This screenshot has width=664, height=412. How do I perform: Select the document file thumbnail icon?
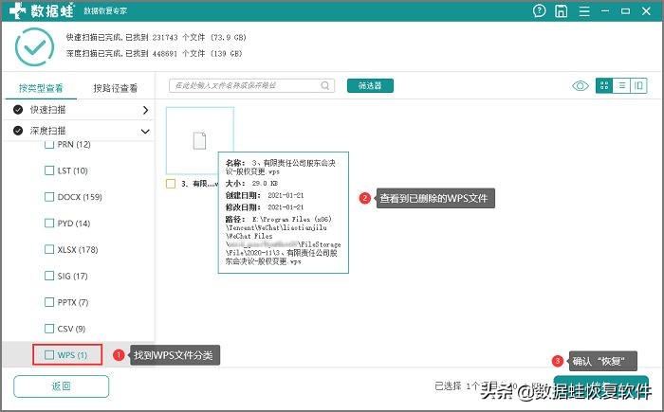199,140
